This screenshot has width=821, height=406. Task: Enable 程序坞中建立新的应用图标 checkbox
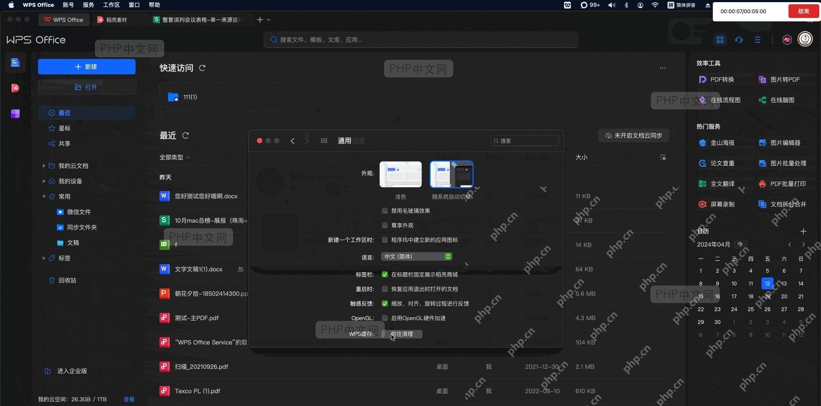385,240
